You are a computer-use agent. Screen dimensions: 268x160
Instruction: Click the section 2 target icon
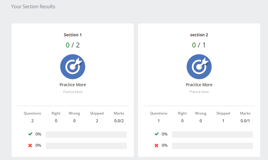(199, 67)
